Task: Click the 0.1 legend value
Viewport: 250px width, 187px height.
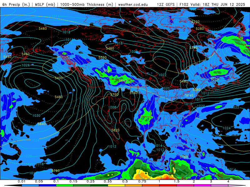Action: (x=56, y=181)
